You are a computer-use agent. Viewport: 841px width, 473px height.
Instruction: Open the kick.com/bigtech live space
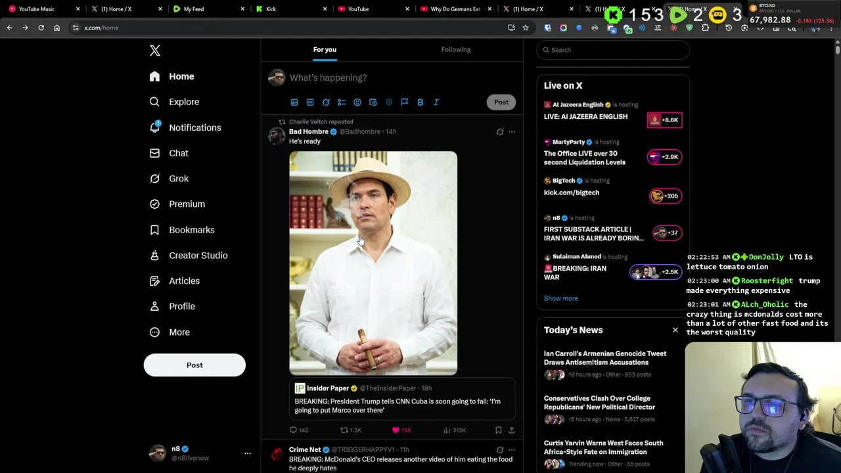coord(572,192)
